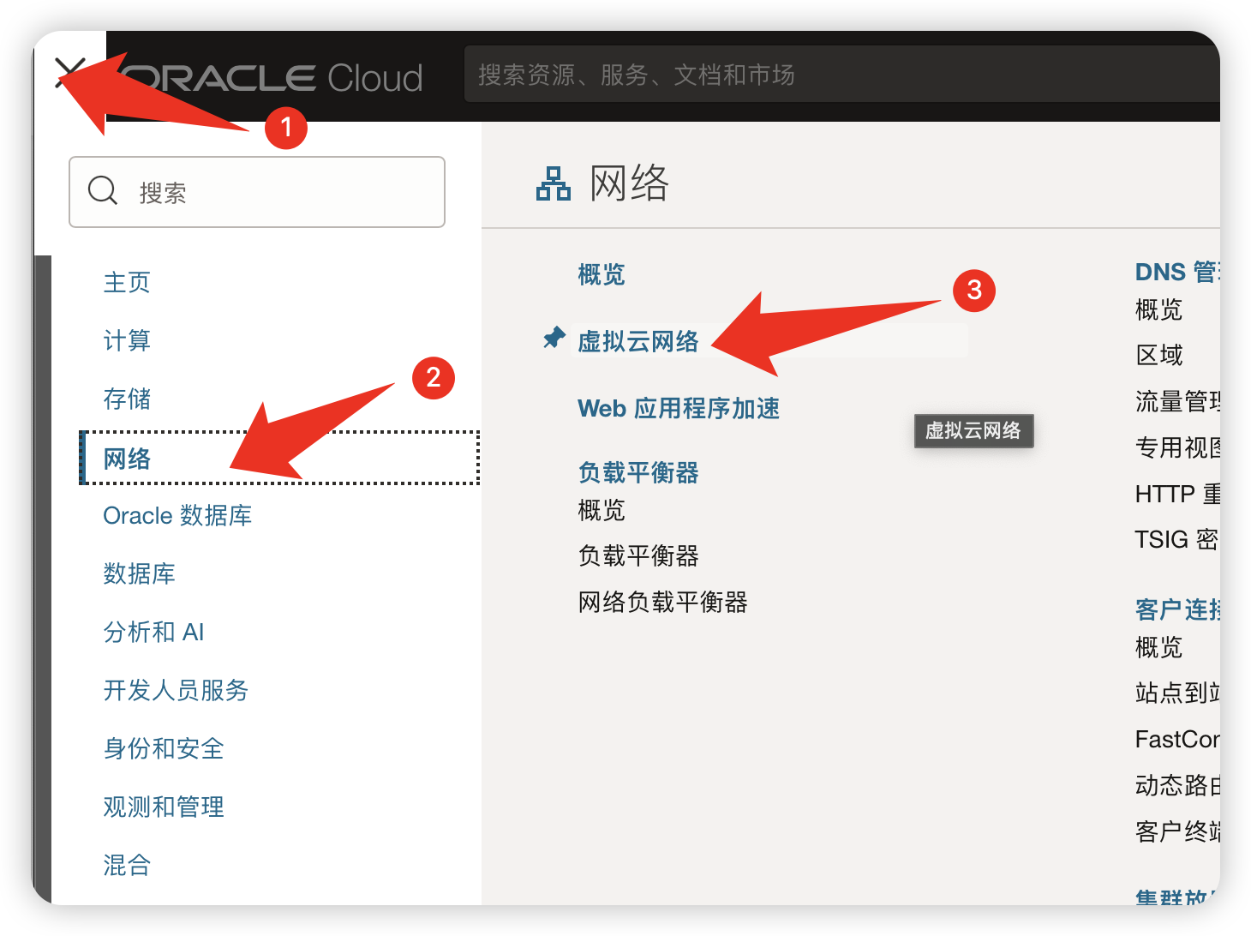Select Oracle 数据库 in the sidebar
Viewport: 1251px width, 936px height.
coord(177,515)
